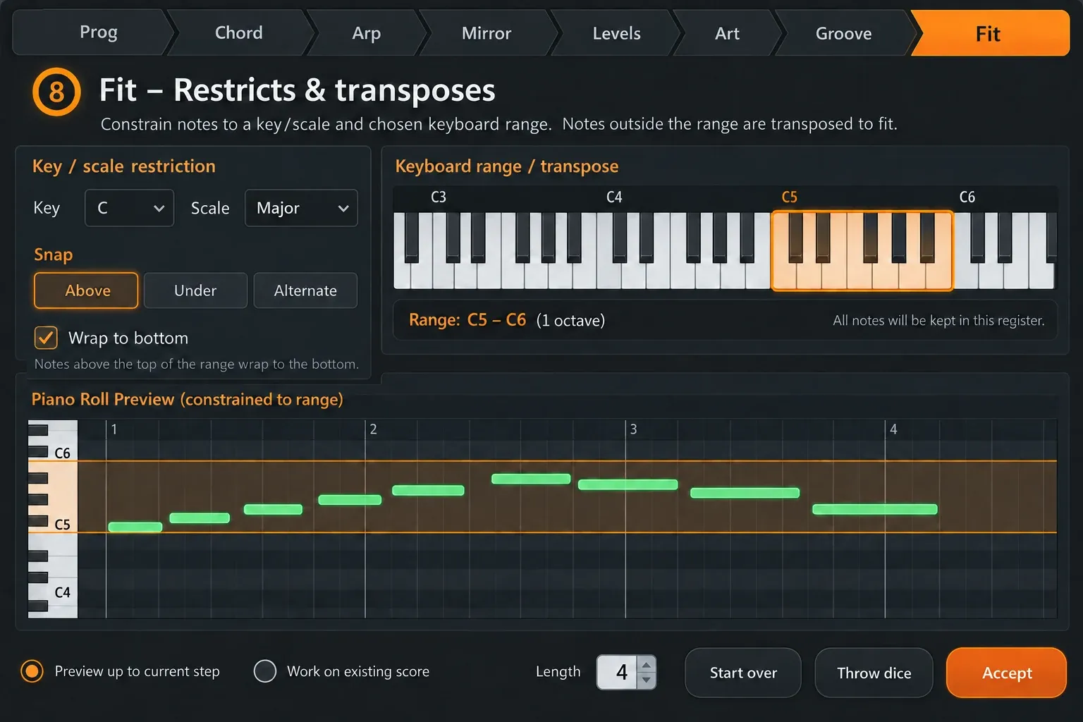Select the first green note in bar 1

click(x=135, y=527)
